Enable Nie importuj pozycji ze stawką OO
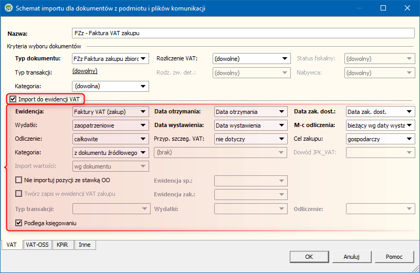The height and width of the screenshot is (273, 420). (x=18, y=180)
